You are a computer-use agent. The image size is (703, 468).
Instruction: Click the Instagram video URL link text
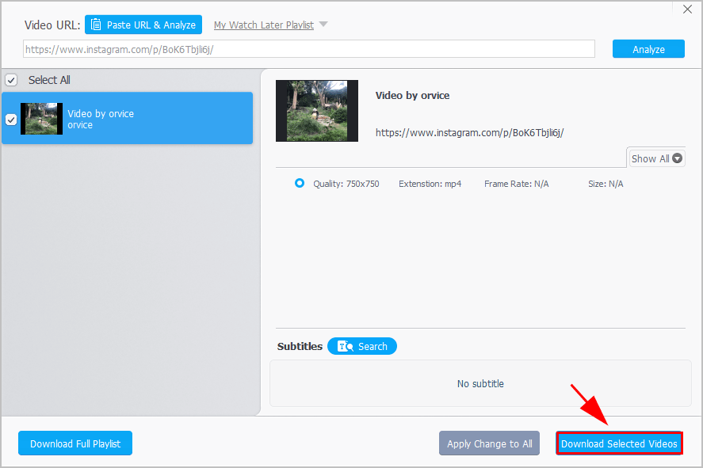(469, 132)
